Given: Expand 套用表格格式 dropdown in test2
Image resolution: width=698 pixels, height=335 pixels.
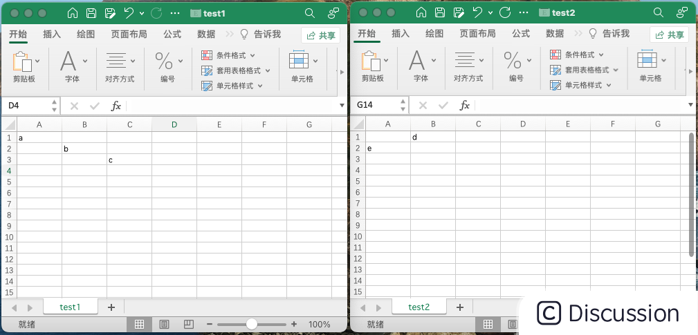Looking at the screenshot, I should click(616, 70).
